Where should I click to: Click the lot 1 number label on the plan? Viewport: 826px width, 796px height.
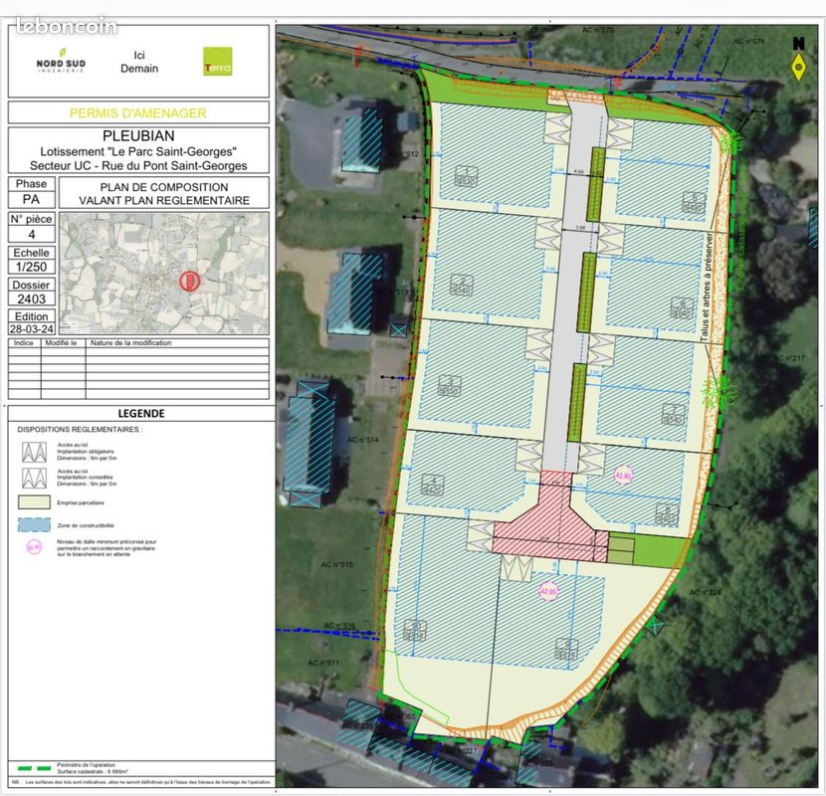466,176
